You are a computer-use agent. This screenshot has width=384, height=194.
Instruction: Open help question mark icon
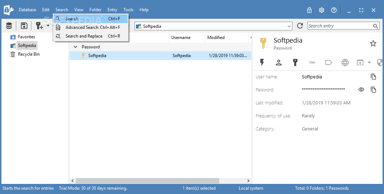334,10
